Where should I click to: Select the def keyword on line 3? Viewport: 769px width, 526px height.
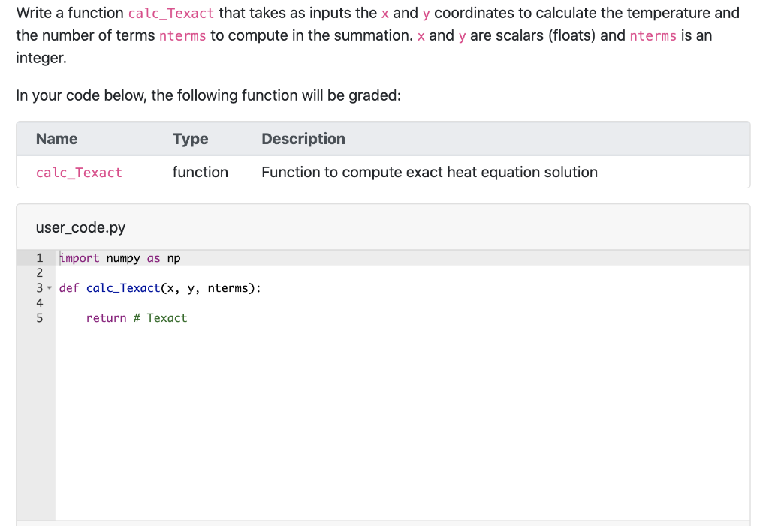coord(68,287)
